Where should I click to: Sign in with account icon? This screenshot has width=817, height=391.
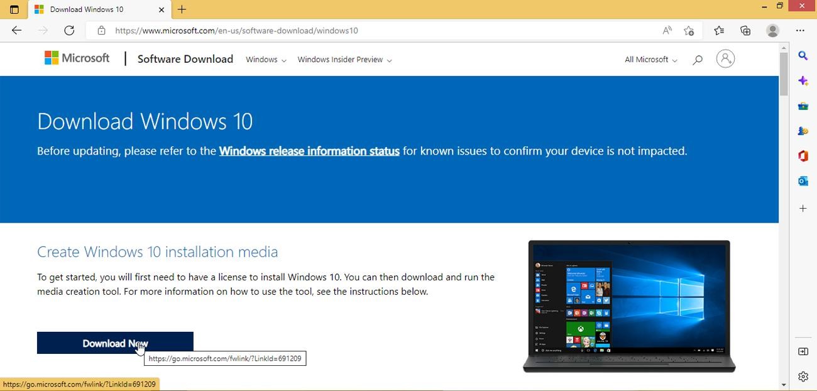click(725, 59)
